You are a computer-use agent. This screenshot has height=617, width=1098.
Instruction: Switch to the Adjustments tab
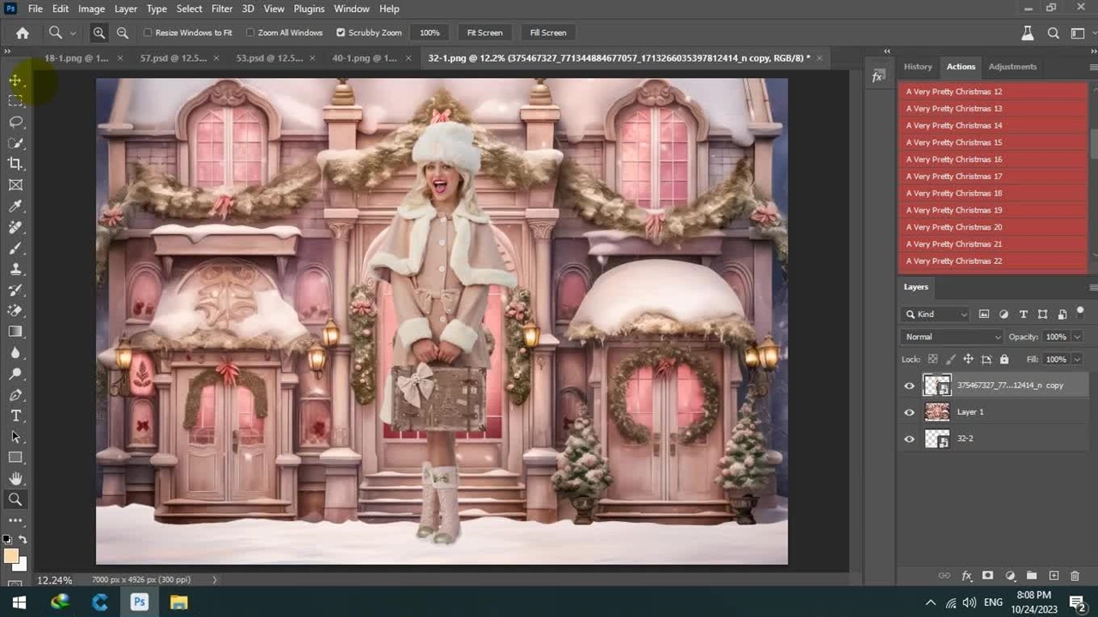point(1012,66)
